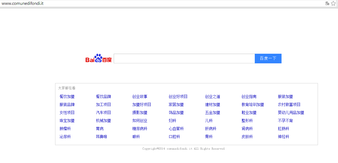
Task: Open the 创业好项目 link
Action: (x=178, y=97)
